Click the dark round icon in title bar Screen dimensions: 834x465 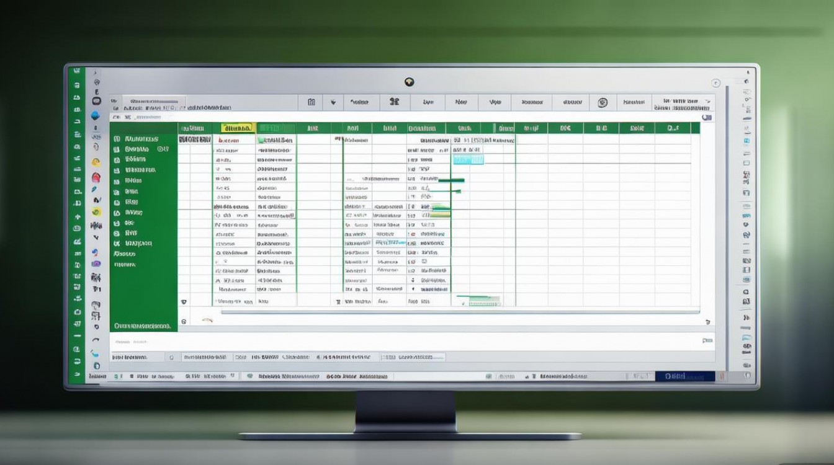point(408,82)
